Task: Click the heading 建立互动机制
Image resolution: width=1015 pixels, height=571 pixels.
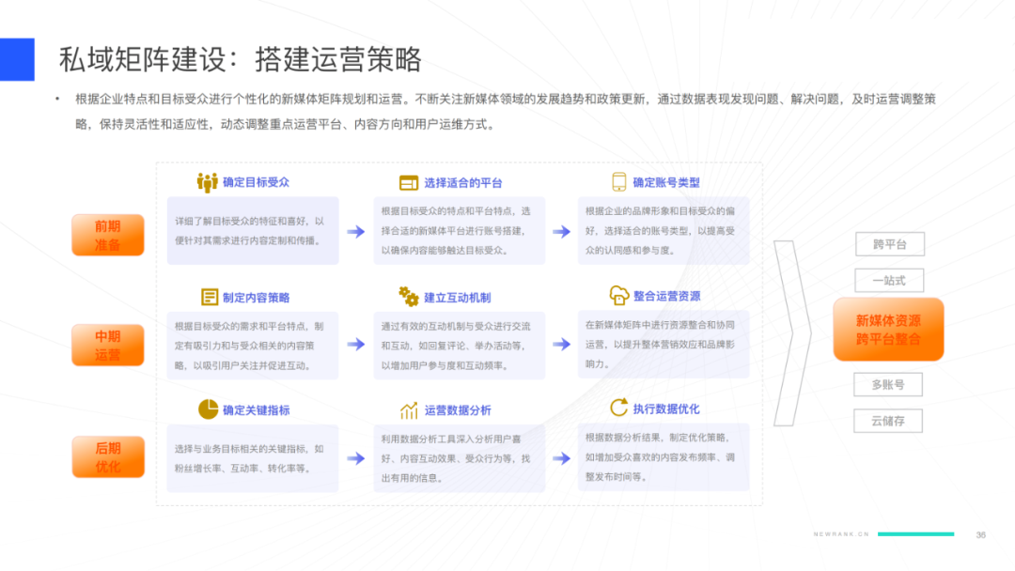Action: (457, 298)
